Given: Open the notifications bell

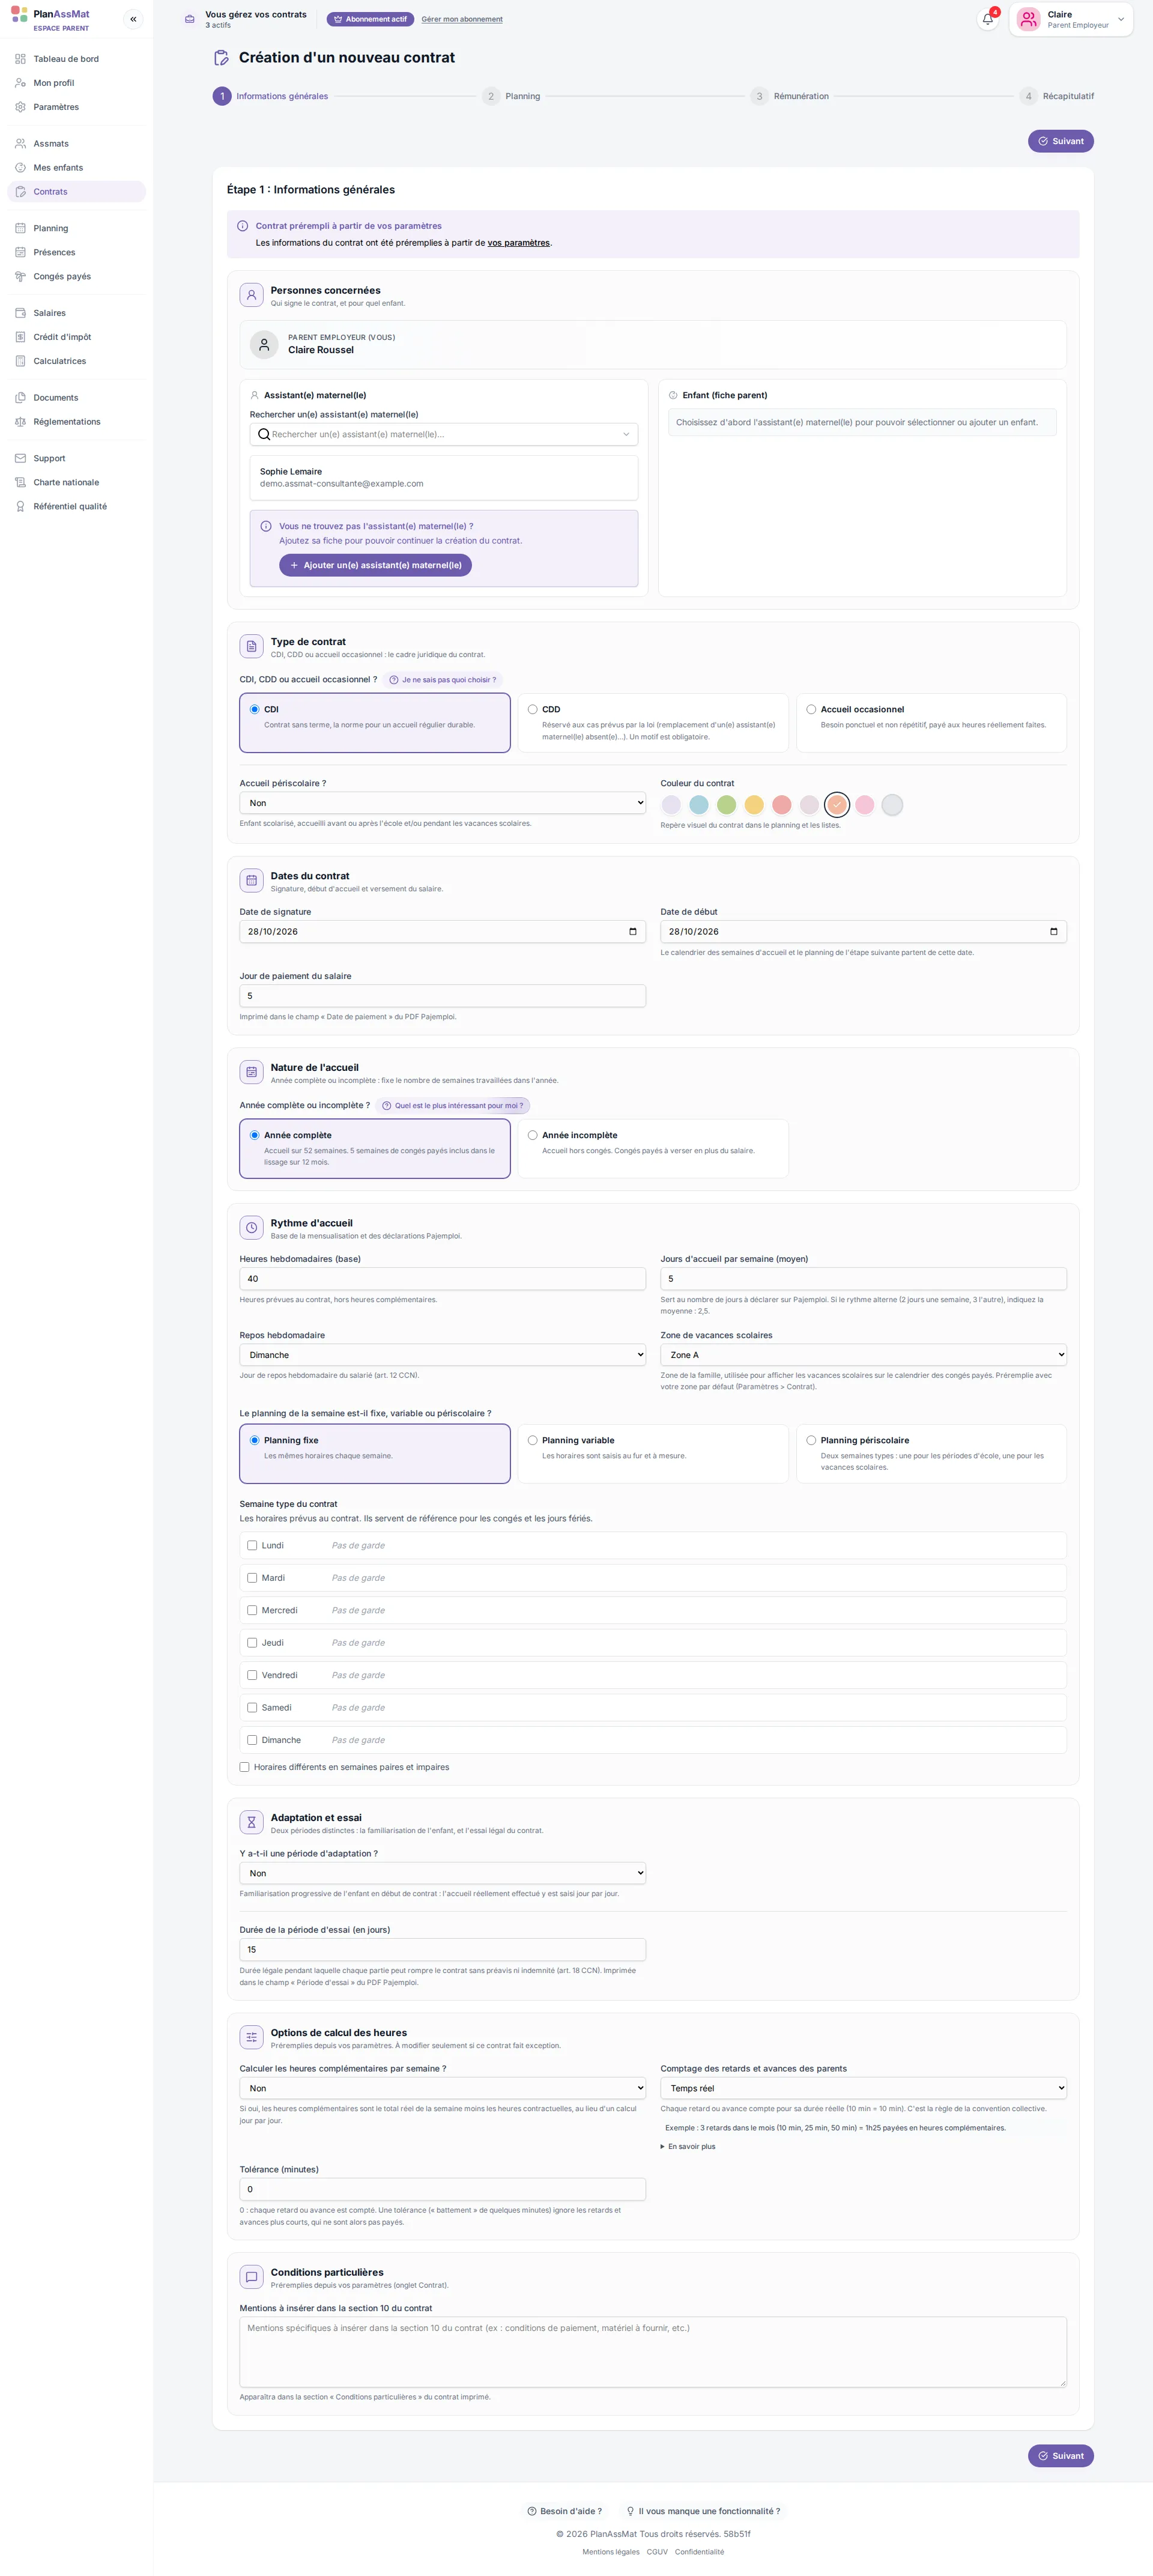Looking at the screenshot, I should [x=987, y=19].
